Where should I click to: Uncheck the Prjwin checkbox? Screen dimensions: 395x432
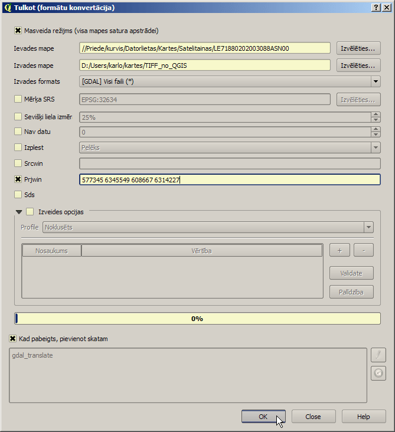(x=18, y=179)
